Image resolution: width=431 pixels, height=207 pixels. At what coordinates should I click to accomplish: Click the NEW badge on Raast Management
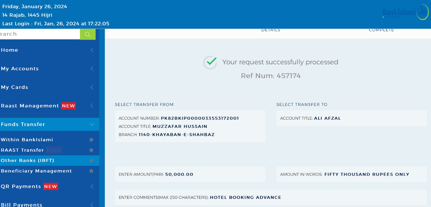68,106
